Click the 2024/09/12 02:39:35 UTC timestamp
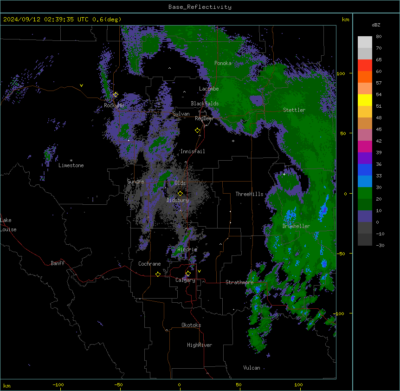This screenshot has height=391, width=400. point(45,20)
